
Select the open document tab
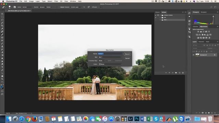point(18,11)
